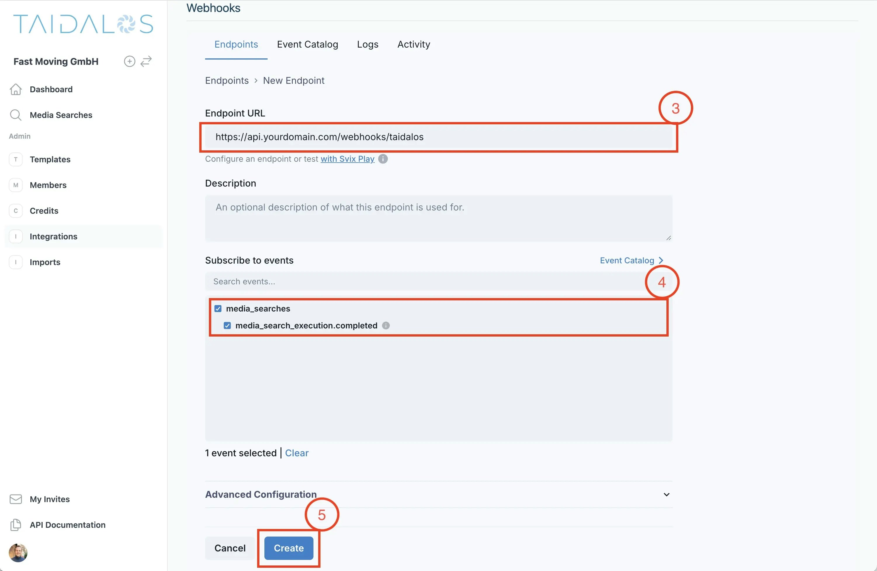This screenshot has height=571, width=877.
Task: Click the Integrations sidebar icon
Action: [x=15, y=236]
